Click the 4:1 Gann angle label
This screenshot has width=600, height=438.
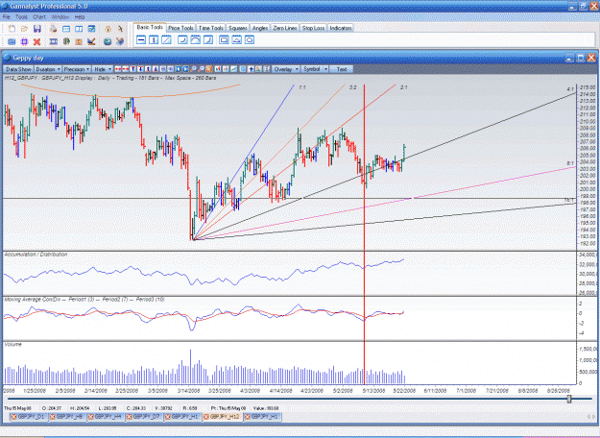(x=570, y=89)
